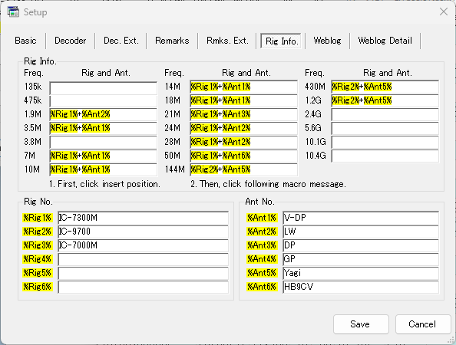
Task: Click the 144M rig and antenna field
Action: point(243,170)
